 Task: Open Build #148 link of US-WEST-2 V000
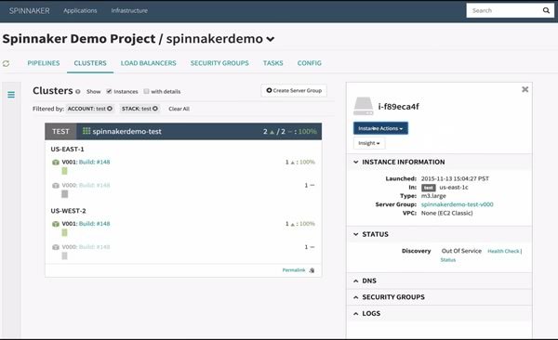click(94, 247)
